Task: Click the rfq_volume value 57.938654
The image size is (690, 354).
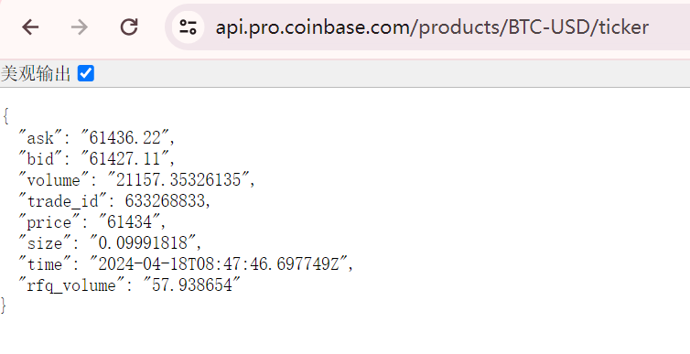Action: pos(192,285)
